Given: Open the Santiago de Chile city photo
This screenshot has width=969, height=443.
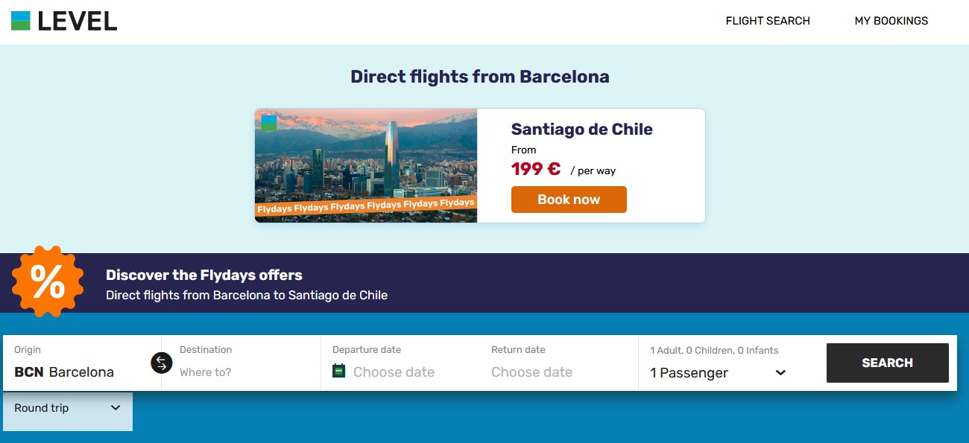Looking at the screenshot, I should point(366,165).
